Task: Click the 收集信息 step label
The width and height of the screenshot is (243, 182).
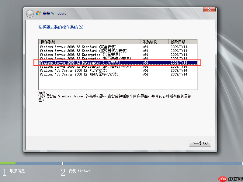Action: tap(17, 171)
